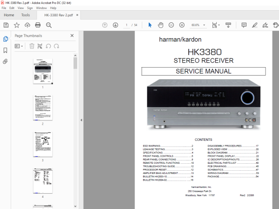Click the BLOCK DIAGRAM contents entry
The image size is (279, 209).
(233, 153)
